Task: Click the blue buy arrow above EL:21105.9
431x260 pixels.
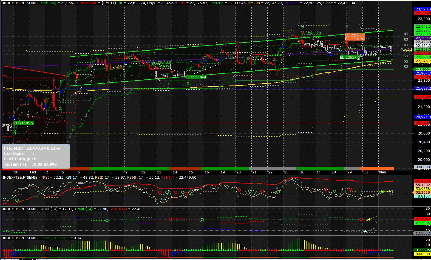Action: pyautogui.click(x=13, y=118)
